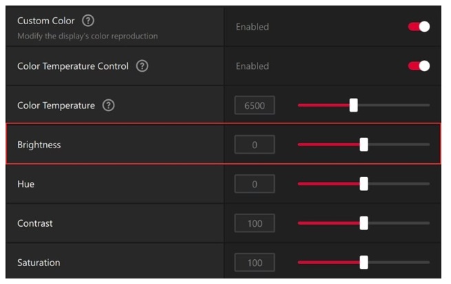The width and height of the screenshot is (451, 284).
Task: Select the Hue setting label
Action: click(x=25, y=184)
